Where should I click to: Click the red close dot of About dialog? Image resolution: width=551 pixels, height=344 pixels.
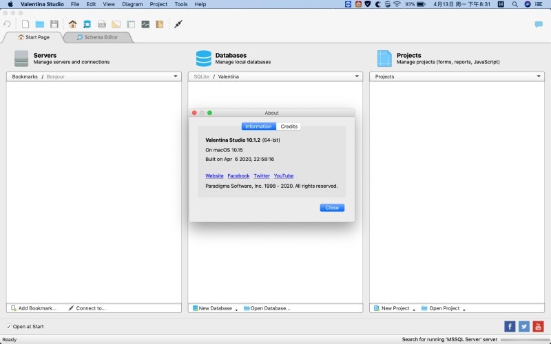pos(194,113)
